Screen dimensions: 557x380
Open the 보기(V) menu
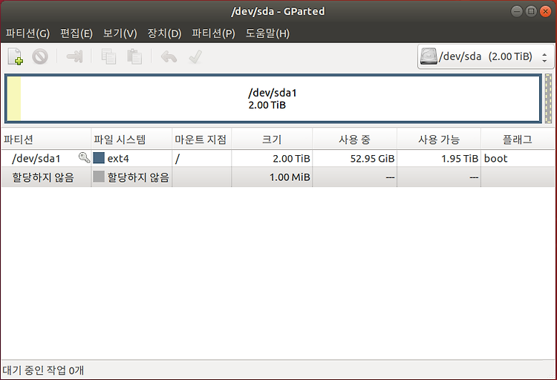point(120,33)
